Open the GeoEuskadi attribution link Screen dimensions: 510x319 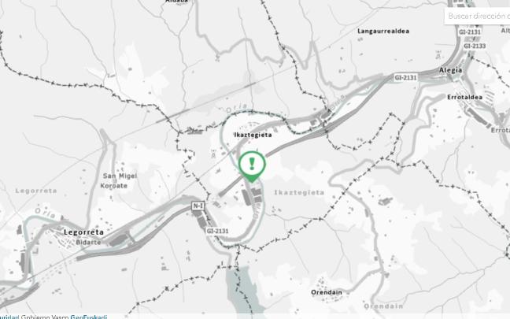(88, 317)
